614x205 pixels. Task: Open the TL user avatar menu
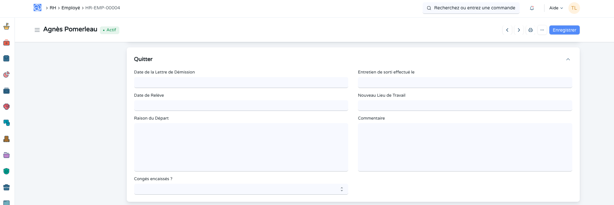tap(574, 8)
